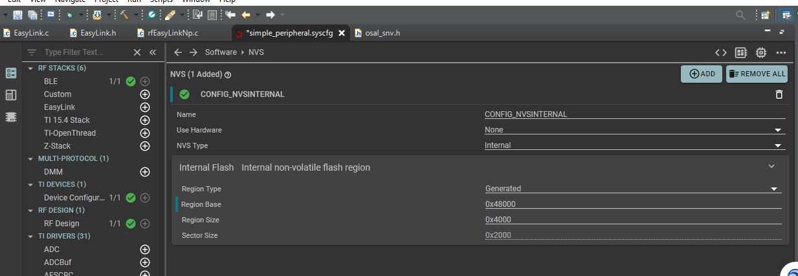798x276 pixels.
Task: Click the REMOVE ALL button
Action: point(757,74)
